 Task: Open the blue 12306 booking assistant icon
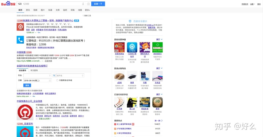click(132, 47)
